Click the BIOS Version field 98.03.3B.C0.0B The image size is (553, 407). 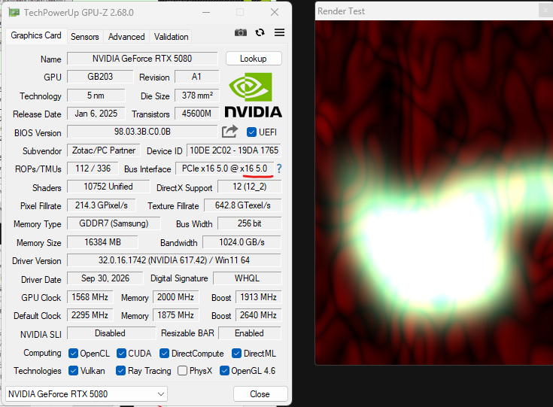(142, 132)
